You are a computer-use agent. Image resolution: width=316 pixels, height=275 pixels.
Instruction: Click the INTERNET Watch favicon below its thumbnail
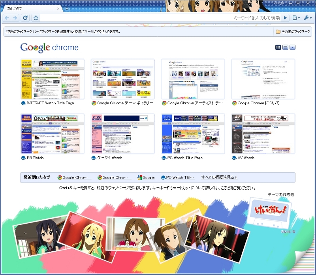[x=23, y=103]
